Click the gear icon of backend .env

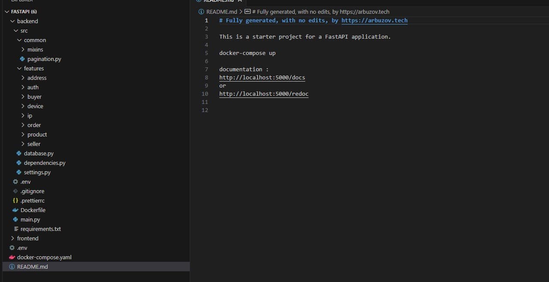tap(15, 182)
